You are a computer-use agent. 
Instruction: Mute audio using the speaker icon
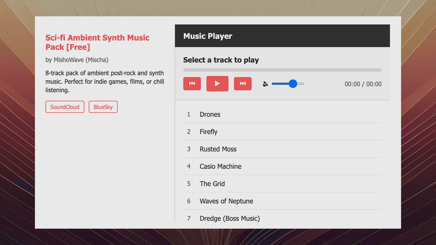tap(266, 84)
